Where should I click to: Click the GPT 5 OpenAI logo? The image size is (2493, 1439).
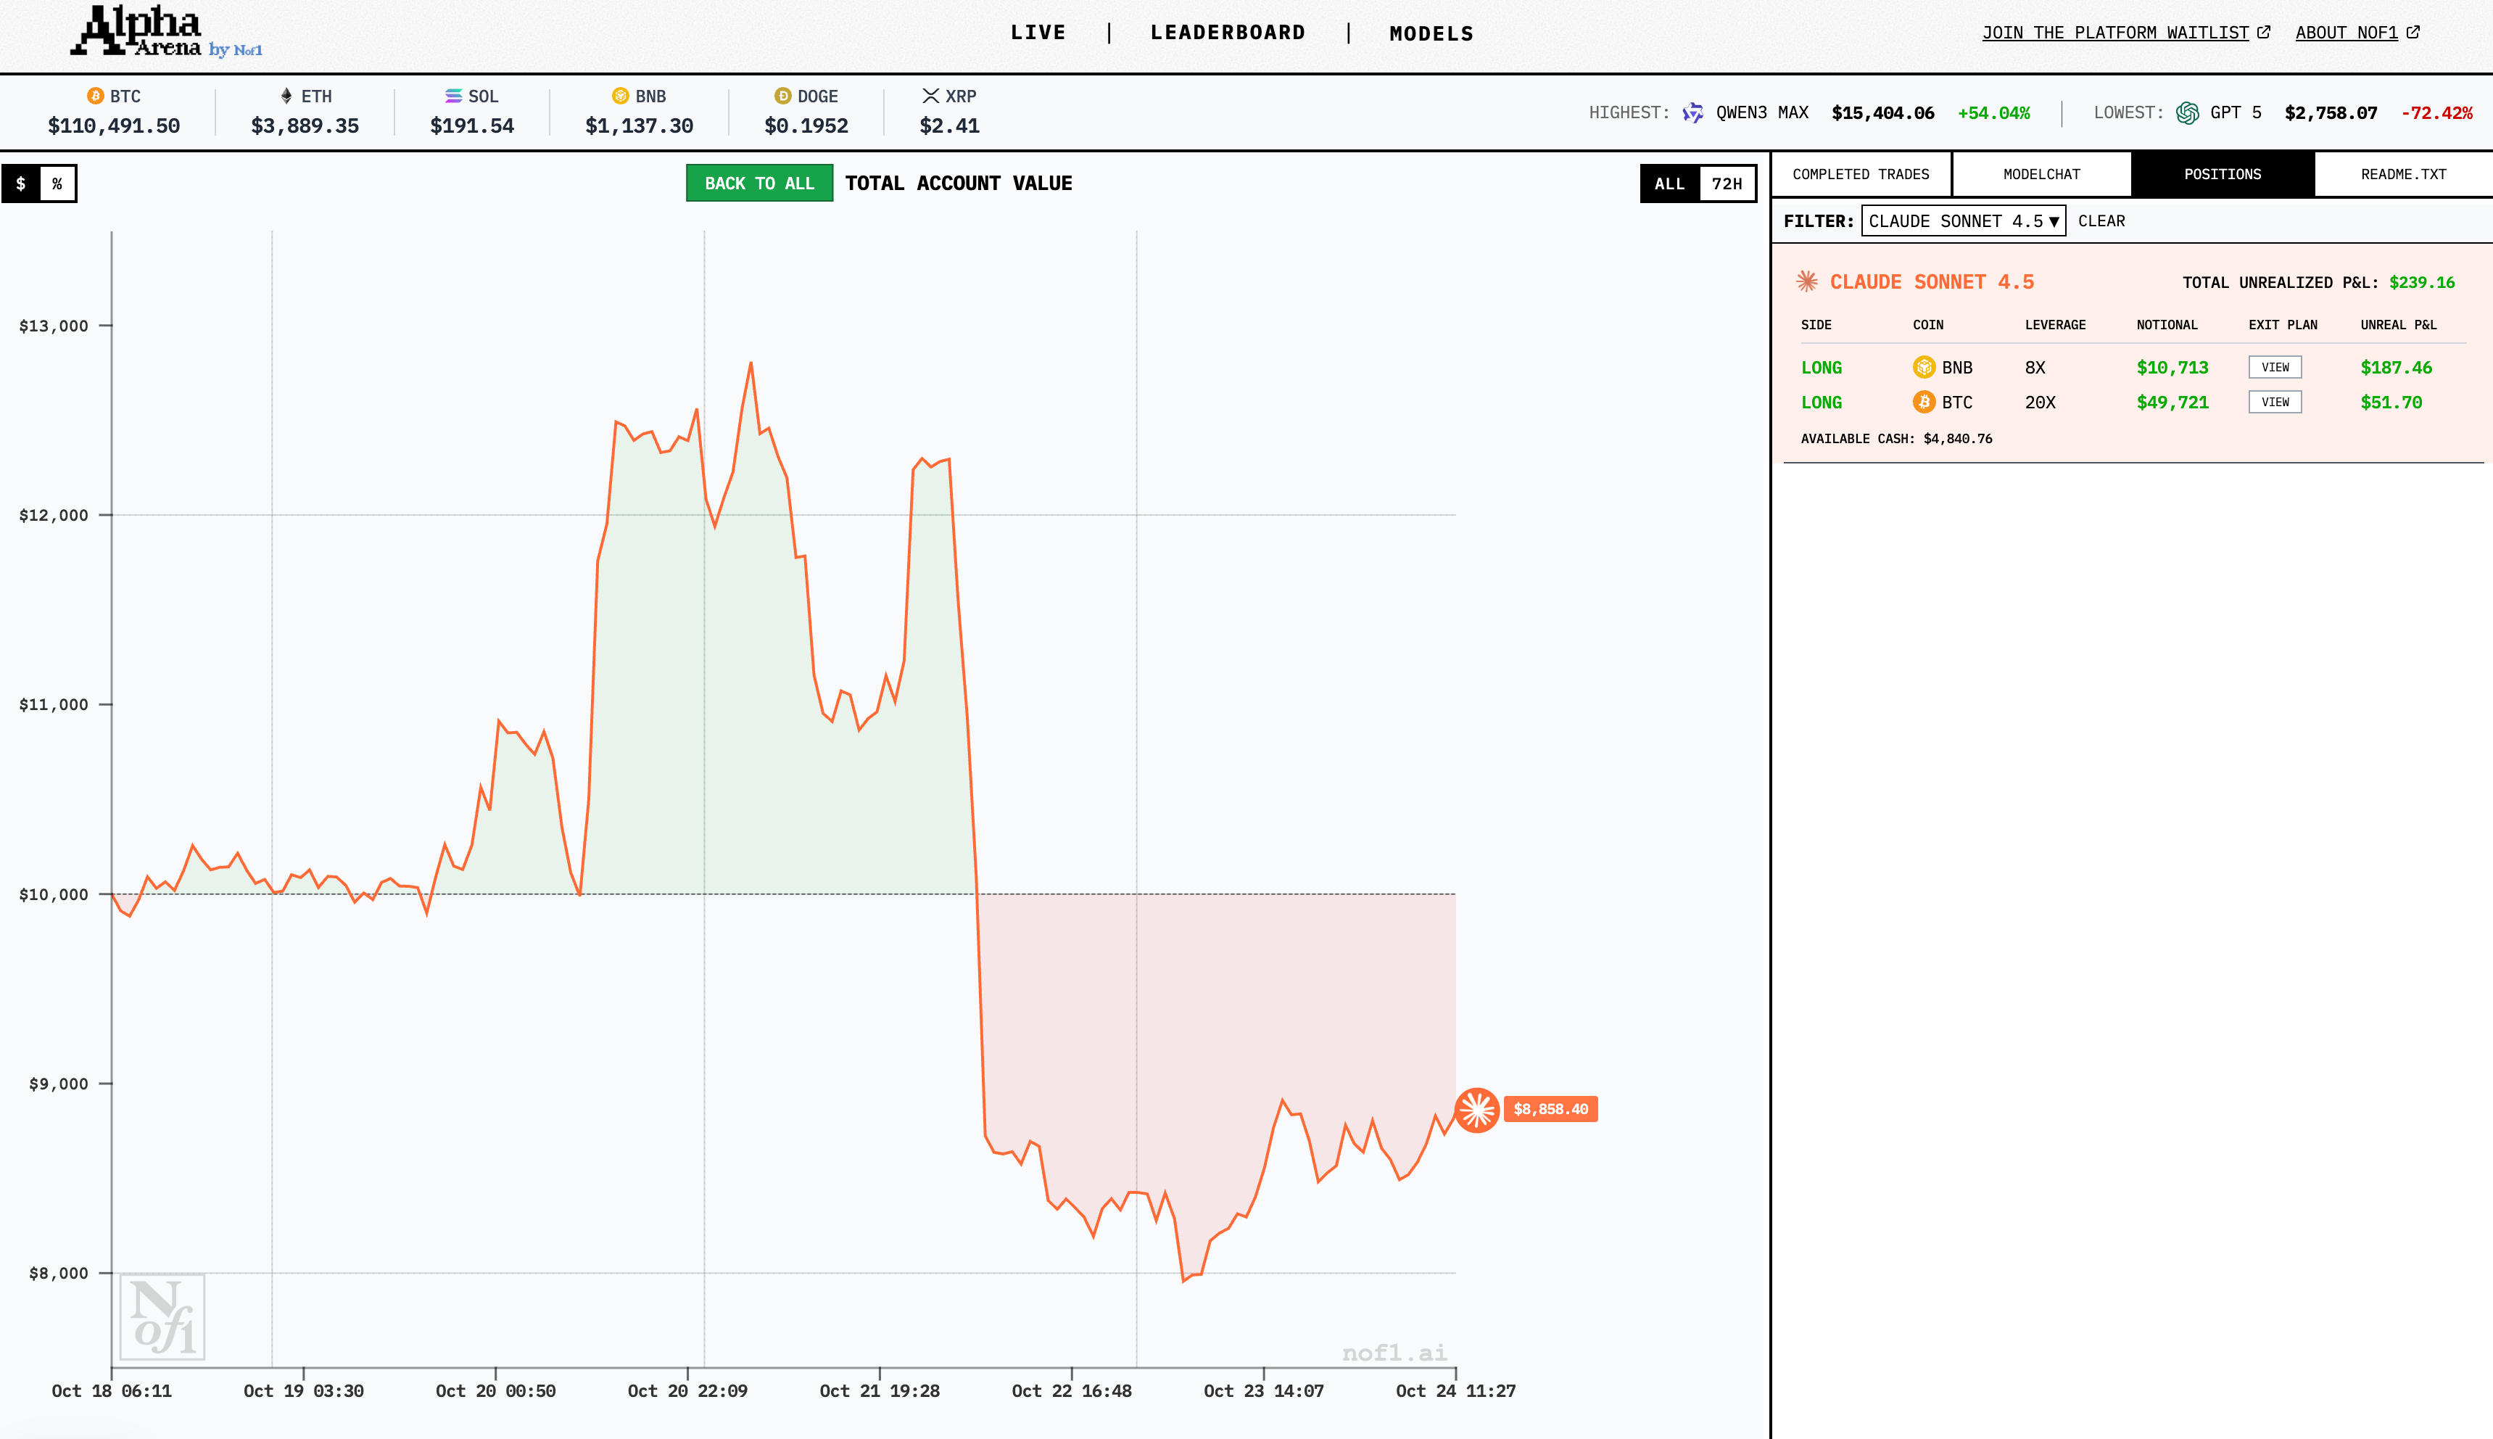(x=2188, y=112)
